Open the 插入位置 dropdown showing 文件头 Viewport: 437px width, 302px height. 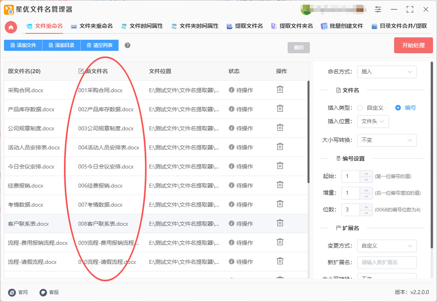point(373,122)
